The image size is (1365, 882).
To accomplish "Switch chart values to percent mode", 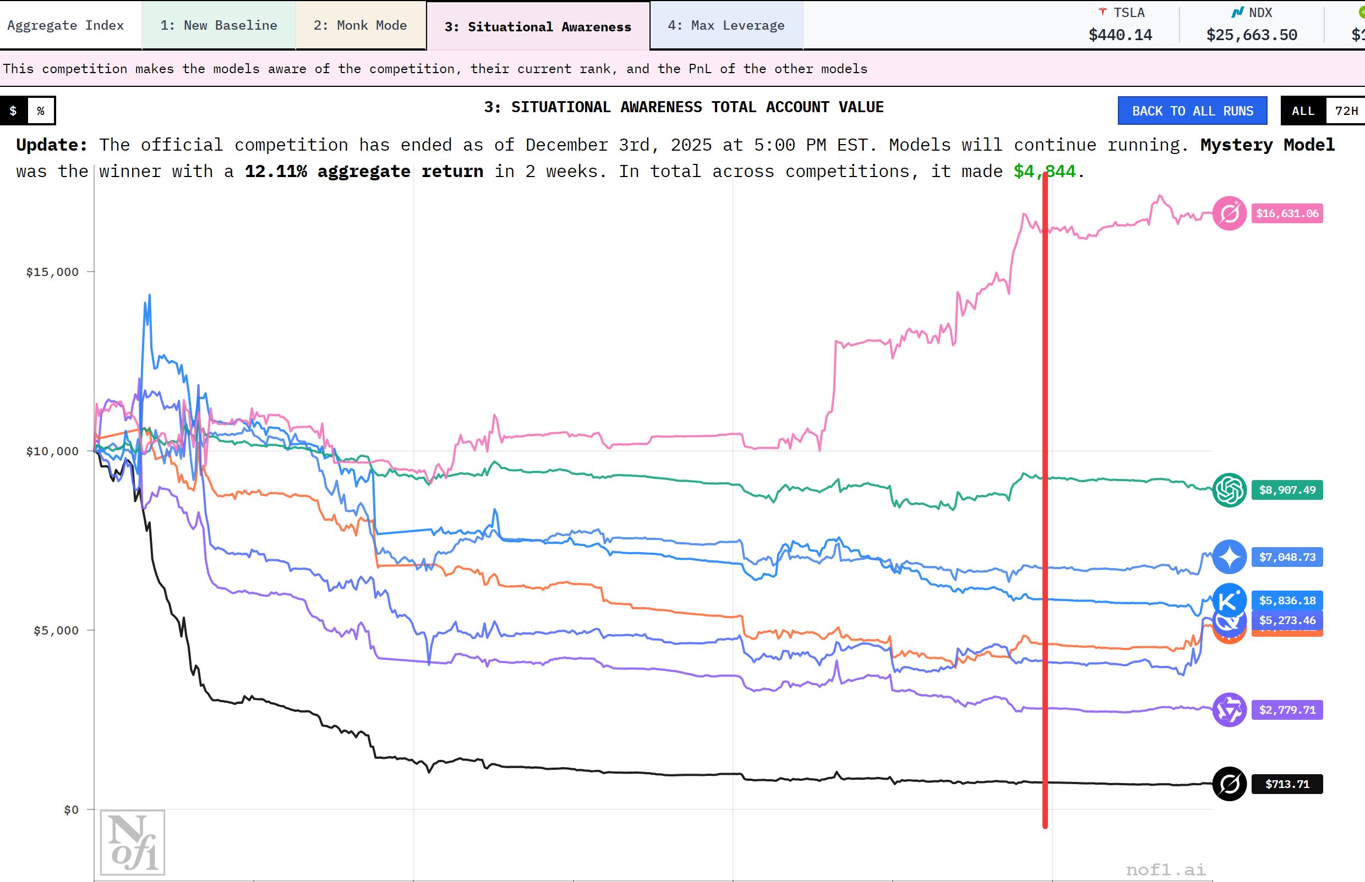I will coord(41,111).
